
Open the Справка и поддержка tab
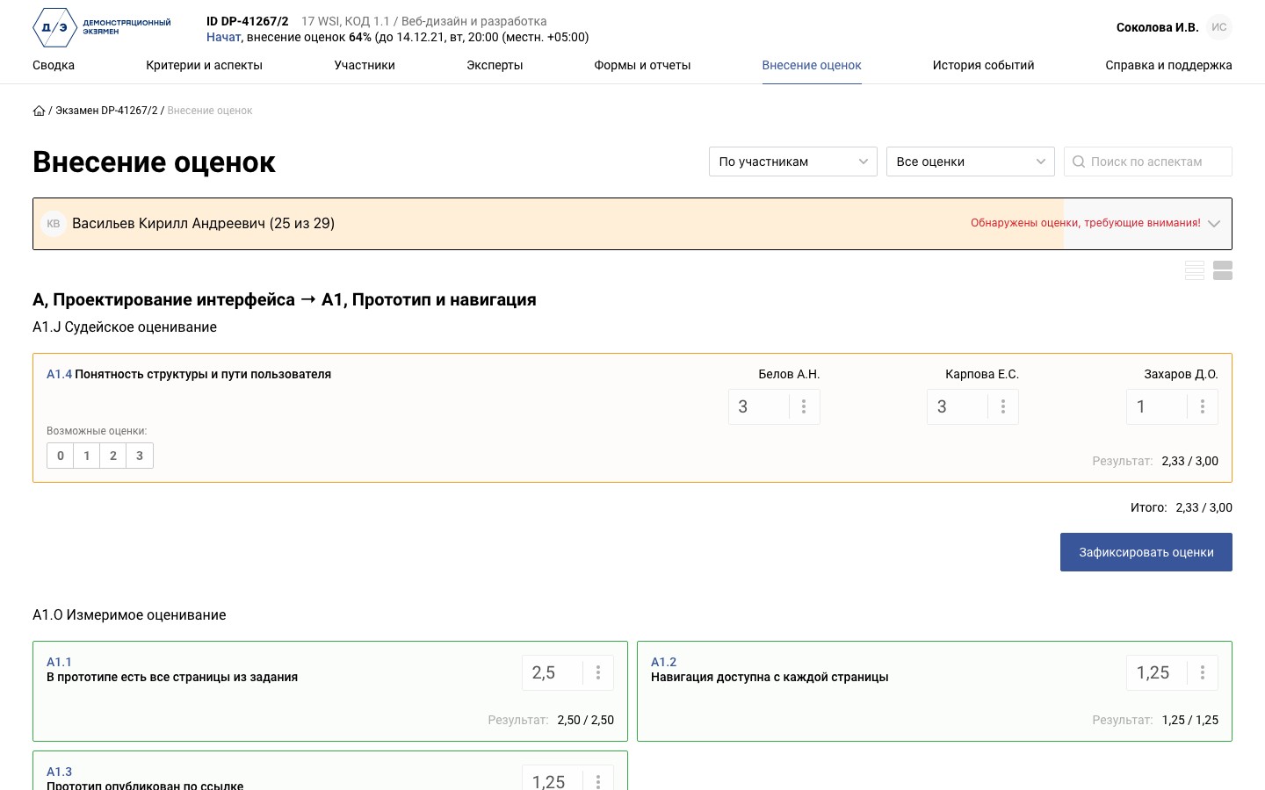click(1168, 65)
